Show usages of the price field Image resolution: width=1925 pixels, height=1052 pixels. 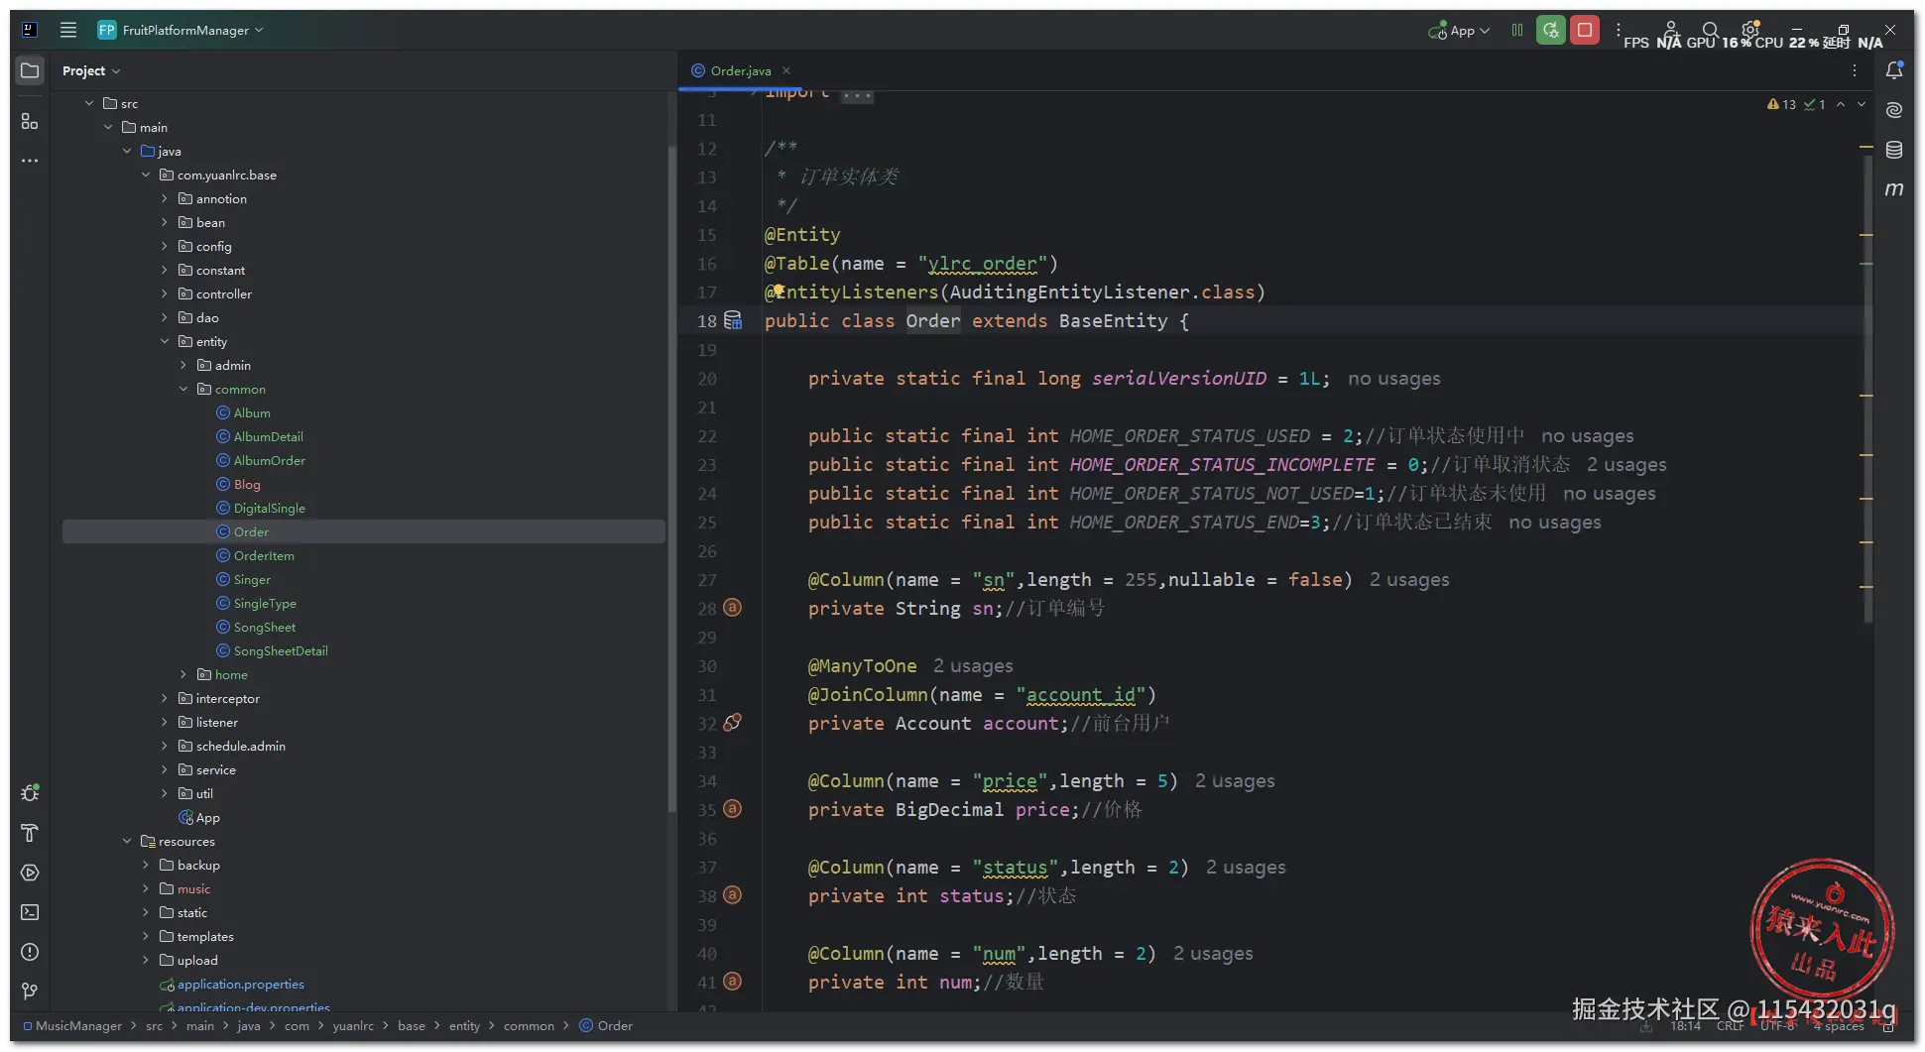pyautogui.click(x=1235, y=780)
